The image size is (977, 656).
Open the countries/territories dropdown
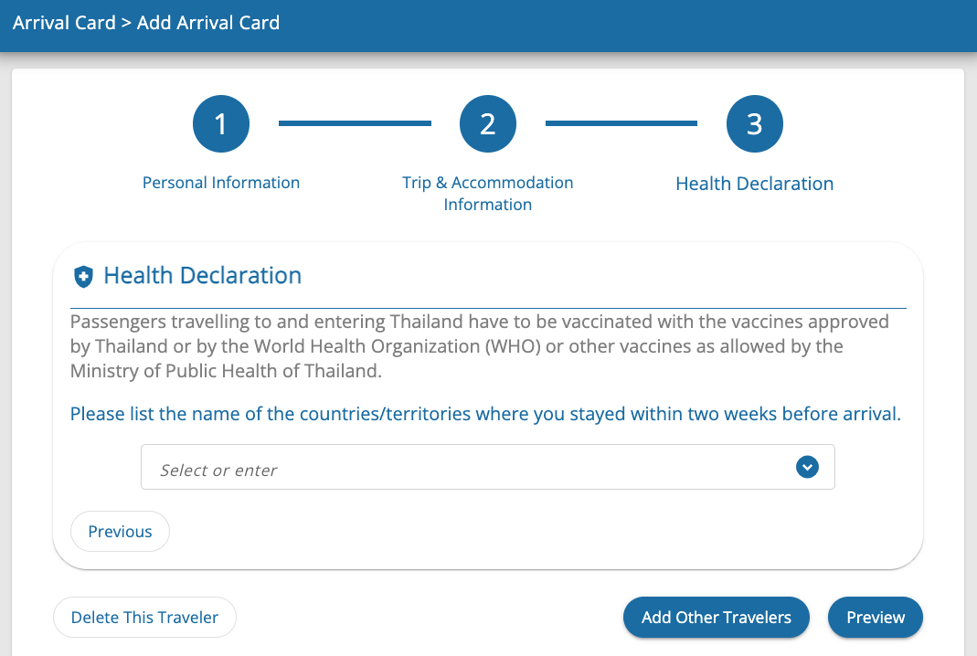(487, 467)
